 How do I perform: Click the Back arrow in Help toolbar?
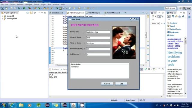pos(169,16)
